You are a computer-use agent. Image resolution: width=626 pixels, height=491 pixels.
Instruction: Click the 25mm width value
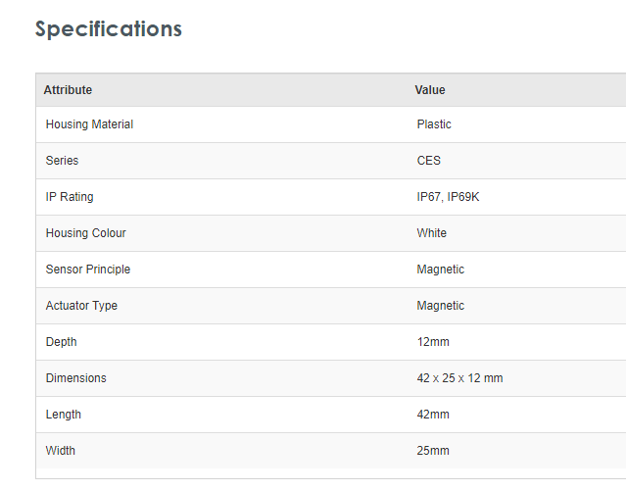[x=433, y=451]
